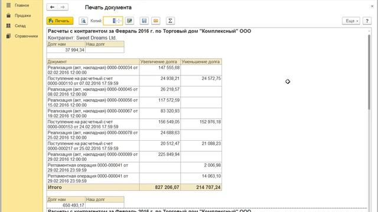The height and width of the screenshot is (212, 378).
Task: Click row Поступление на расчетный счет 0000-000153
Action: pyautogui.click(x=93, y=124)
